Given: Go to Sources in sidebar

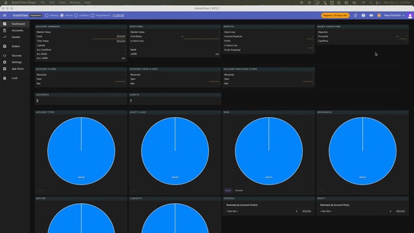Looking at the screenshot, I should pos(16,56).
